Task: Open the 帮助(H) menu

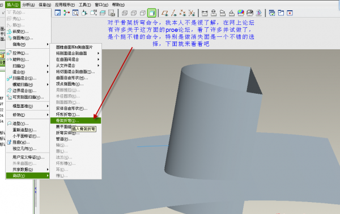Action: 118,5
